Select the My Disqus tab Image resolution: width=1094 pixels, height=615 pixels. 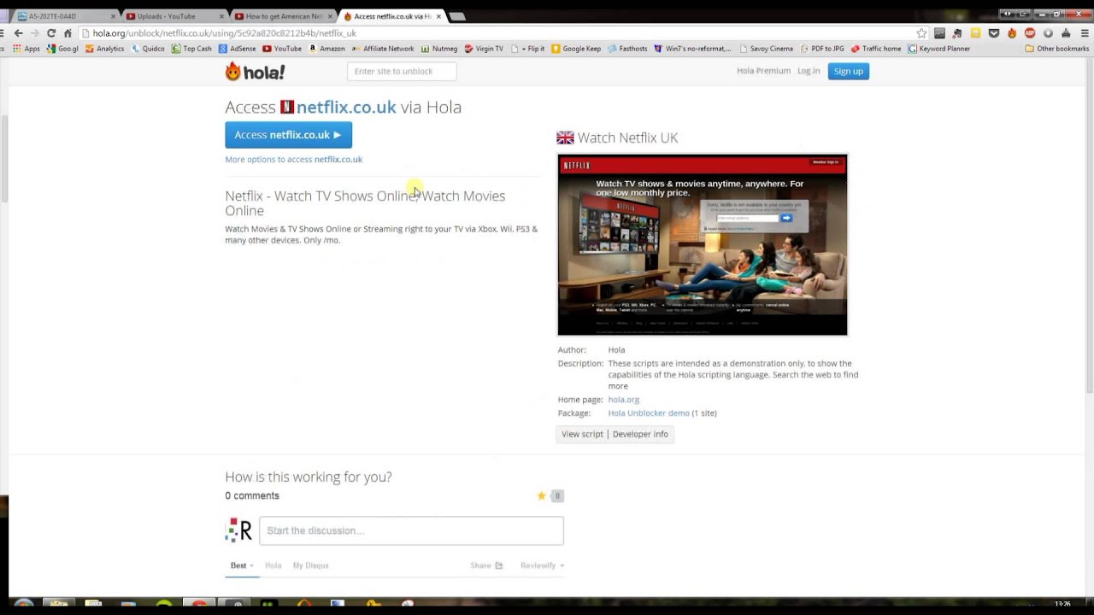(310, 565)
